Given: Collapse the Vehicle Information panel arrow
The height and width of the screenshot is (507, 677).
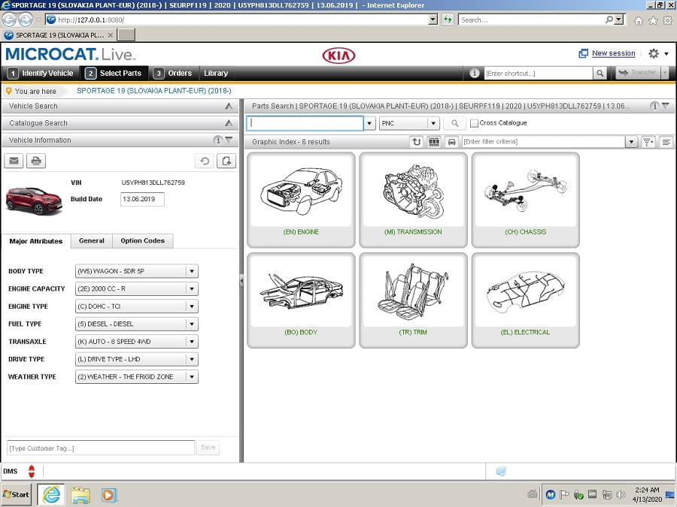Looking at the screenshot, I should [229, 140].
